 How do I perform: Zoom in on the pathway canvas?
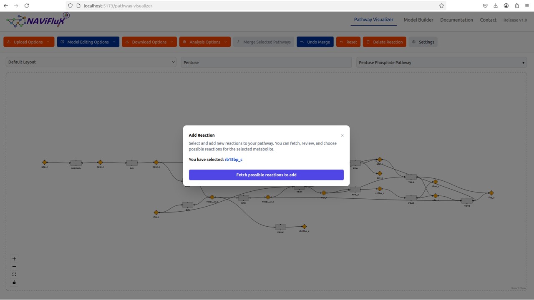pyautogui.click(x=14, y=259)
